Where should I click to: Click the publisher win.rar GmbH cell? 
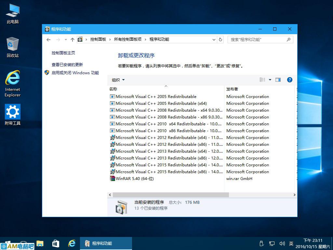pos(239,179)
